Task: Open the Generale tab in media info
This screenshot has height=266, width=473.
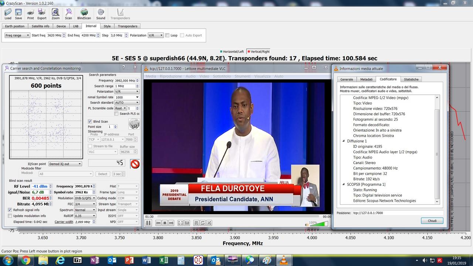Action: click(x=347, y=79)
